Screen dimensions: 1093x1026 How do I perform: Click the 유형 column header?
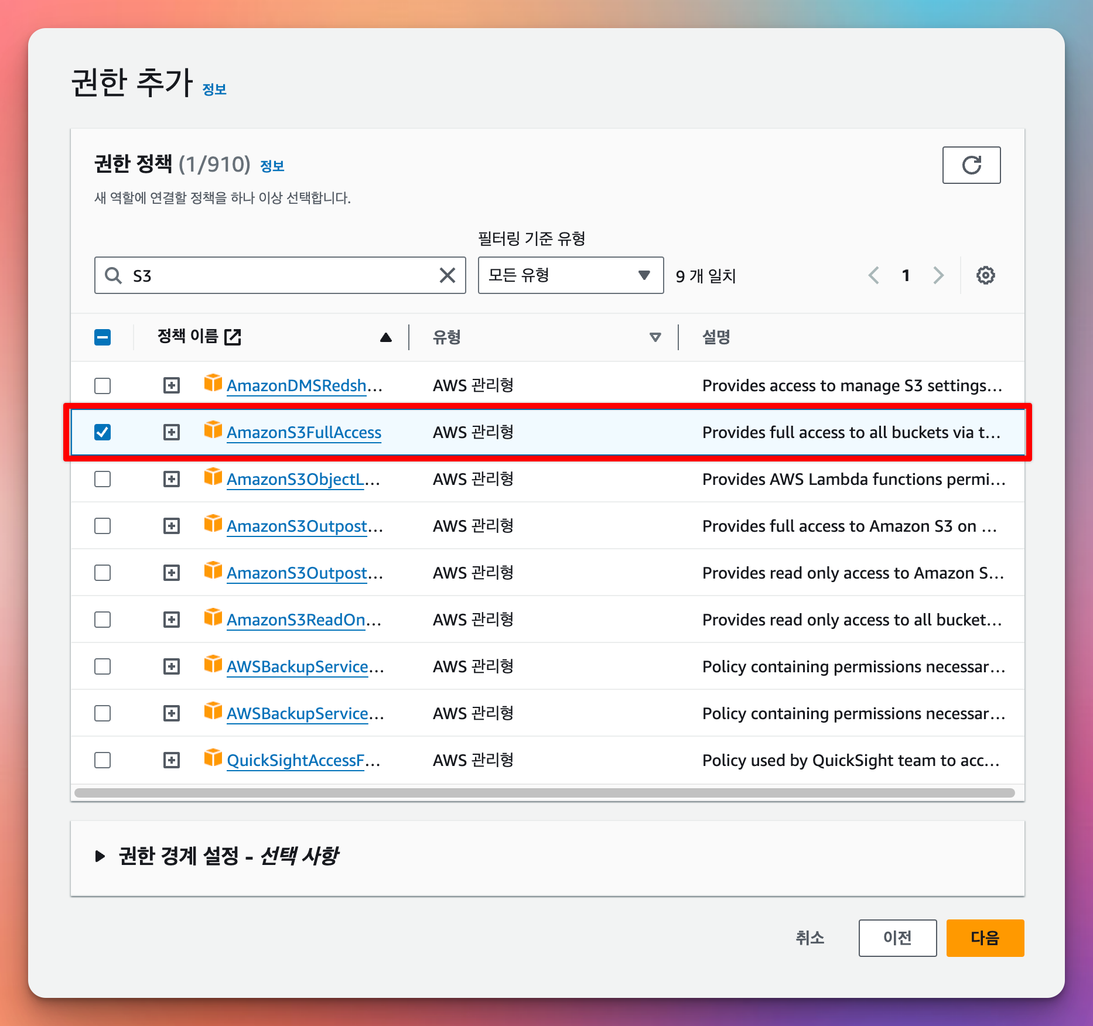click(447, 337)
